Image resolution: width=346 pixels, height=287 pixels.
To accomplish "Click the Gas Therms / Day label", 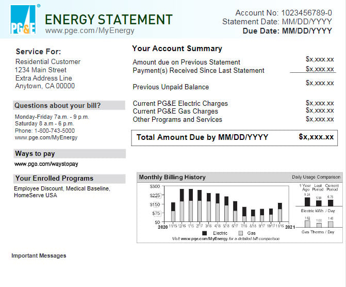I will tap(318, 232).
